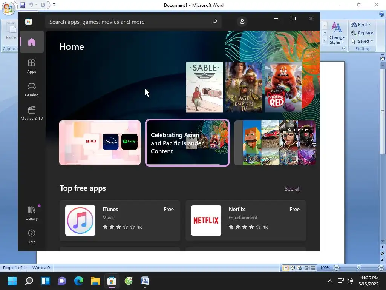This screenshot has width=386, height=290.
Task: Open the Age of Empires IV thumbnail
Action: tap(244, 87)
